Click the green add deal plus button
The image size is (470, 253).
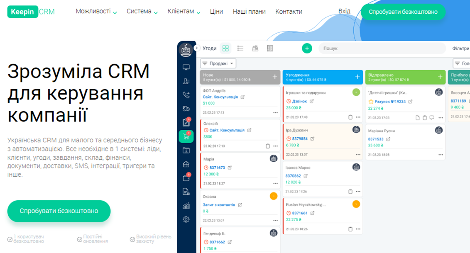[x=307, y=49]
